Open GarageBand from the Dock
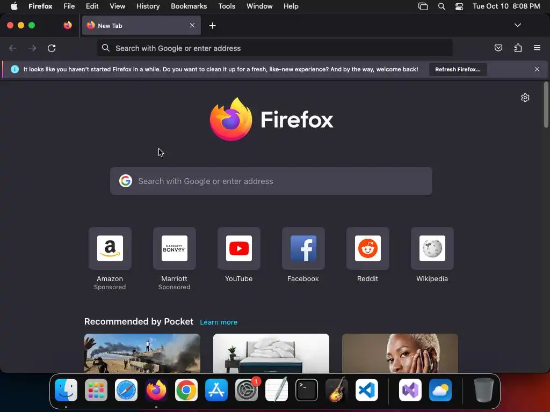The height and width of the screenshot is (412, 550). point(337,390)
